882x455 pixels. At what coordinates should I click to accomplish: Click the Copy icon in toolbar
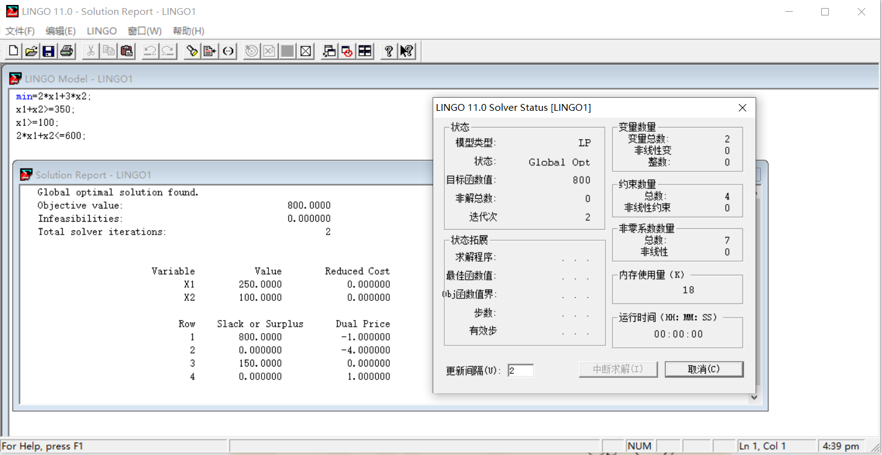coord(108,51)
